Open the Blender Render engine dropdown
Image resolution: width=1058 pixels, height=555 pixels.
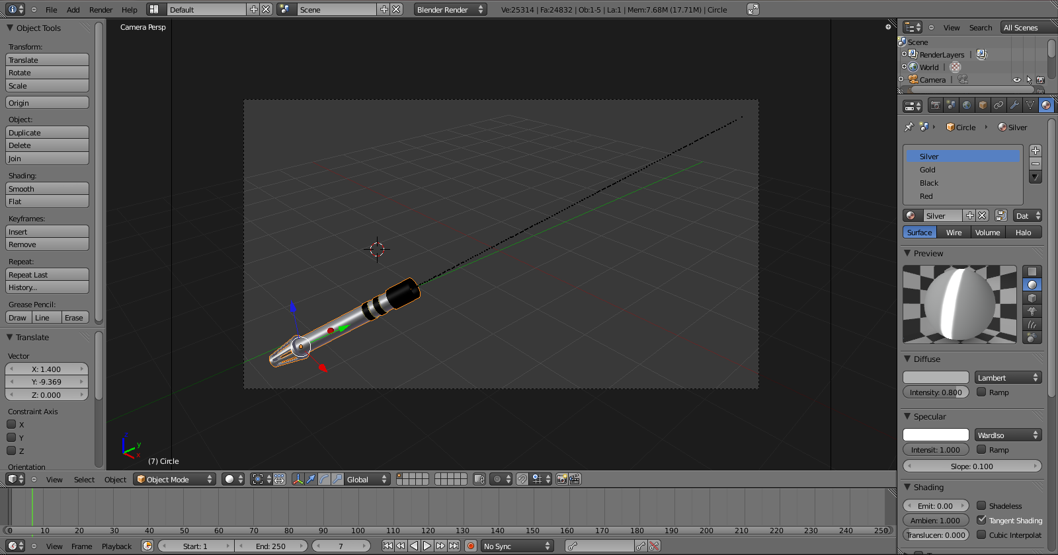point(450,9)
